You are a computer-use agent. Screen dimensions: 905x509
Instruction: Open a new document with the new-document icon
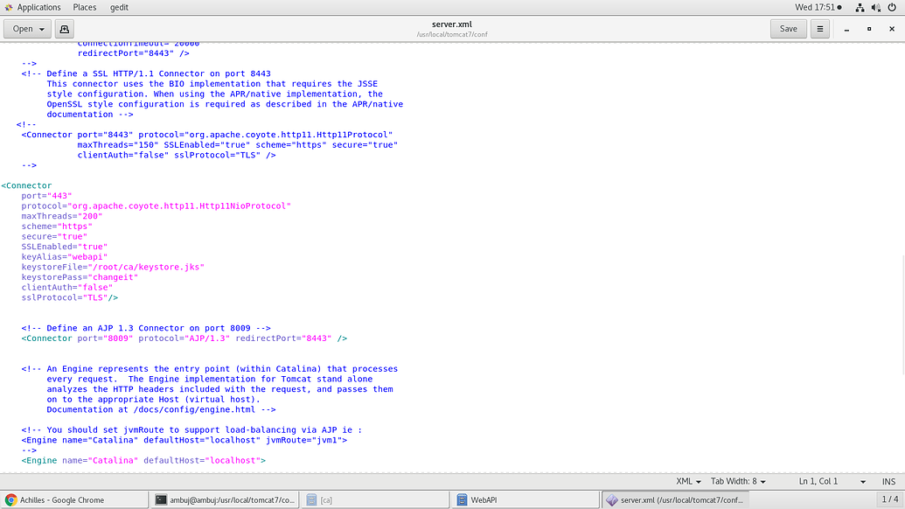point(64,29)
